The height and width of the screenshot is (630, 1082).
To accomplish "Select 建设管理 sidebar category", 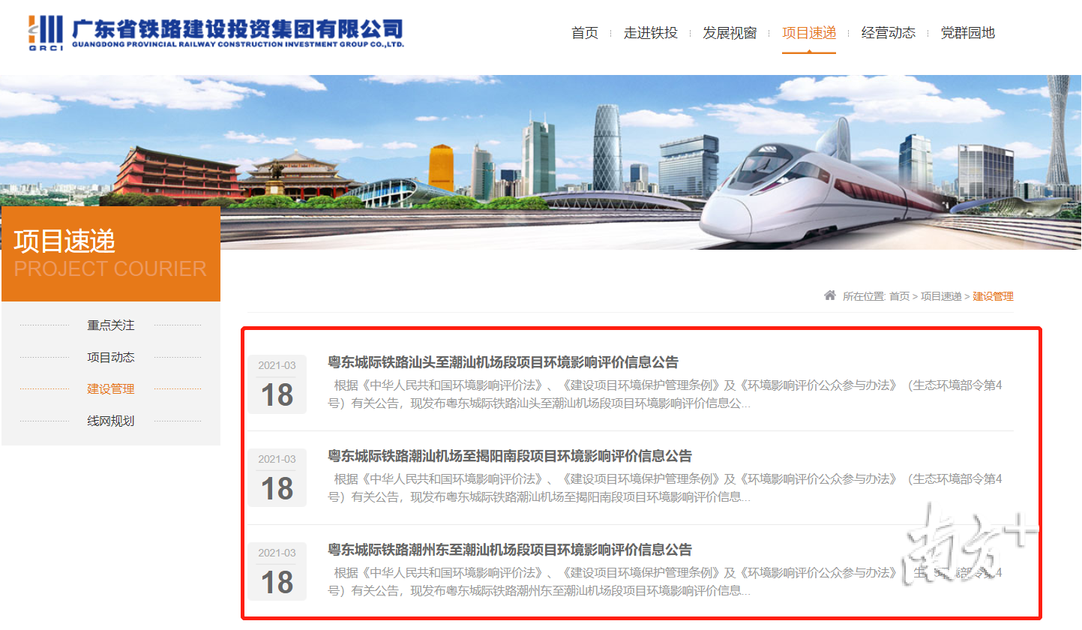I will 110,388.
